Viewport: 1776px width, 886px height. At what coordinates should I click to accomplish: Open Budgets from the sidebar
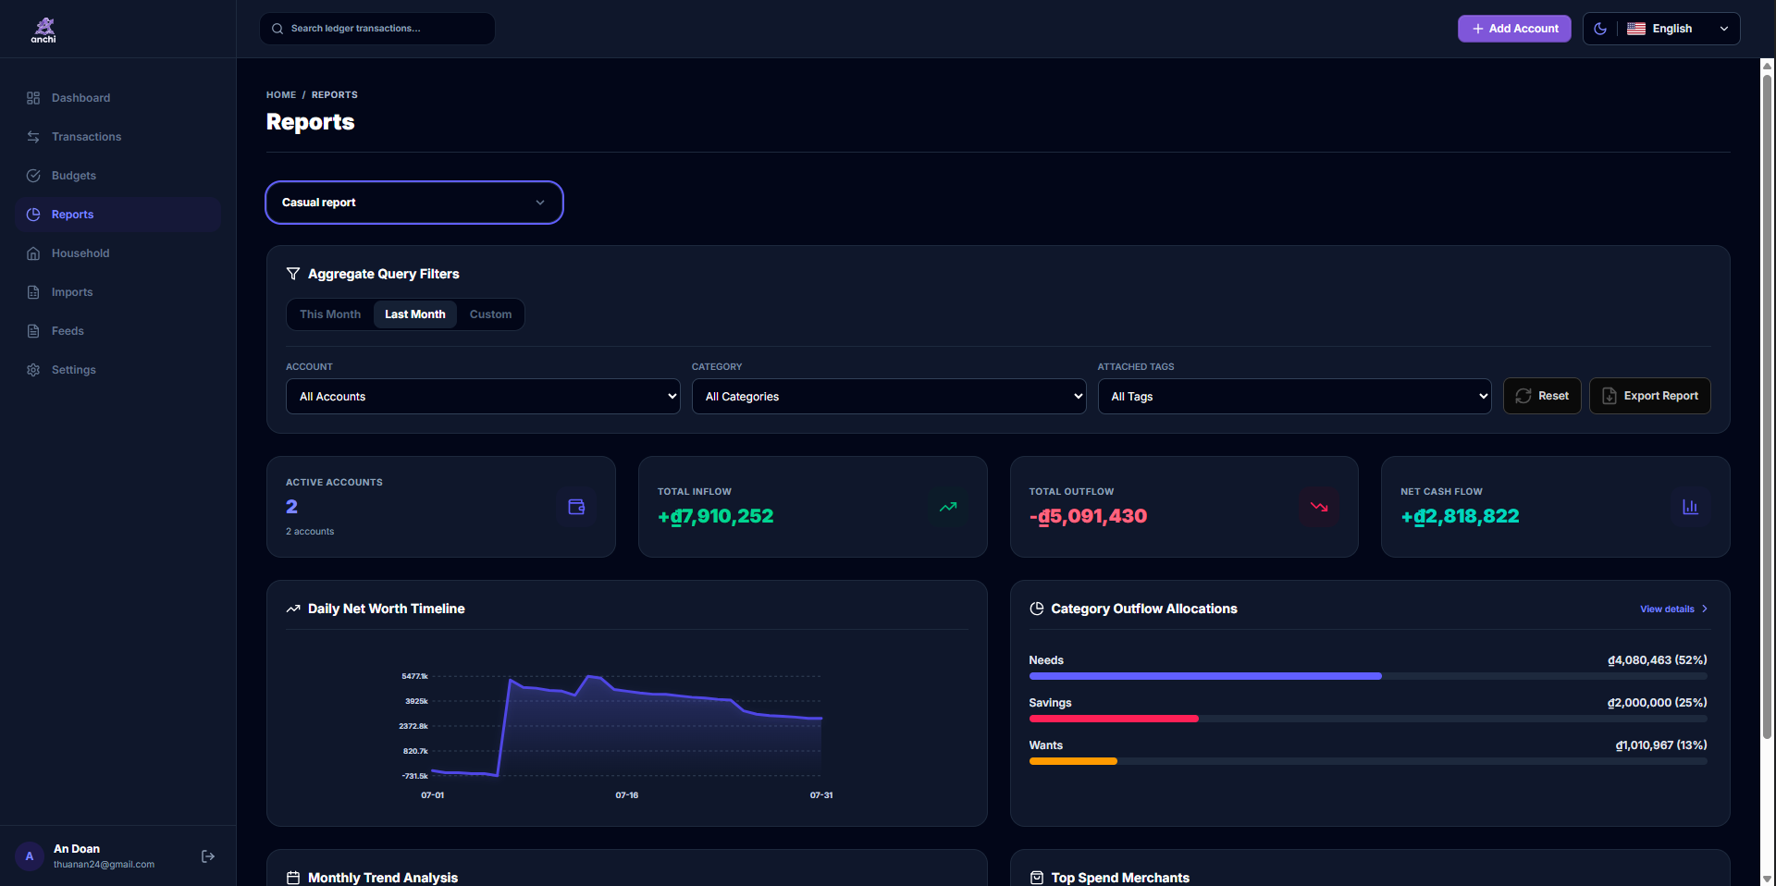[x=118, y=176]
